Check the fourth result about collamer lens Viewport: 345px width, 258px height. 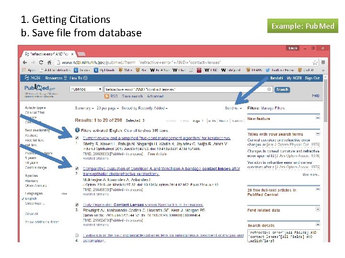coord(77,235)
